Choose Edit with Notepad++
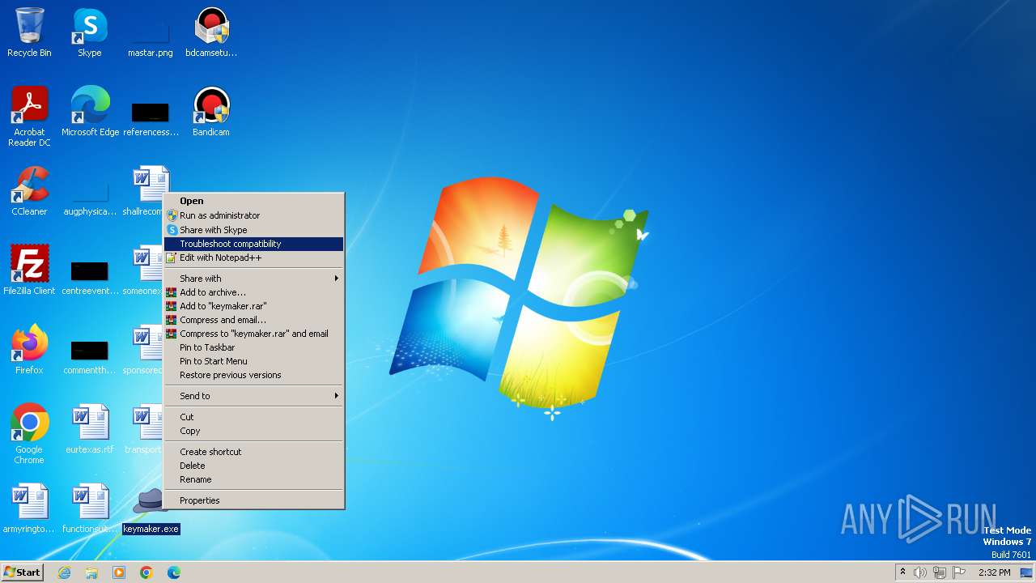Screen dimensions: 1036x583 [x=254, y=257]
